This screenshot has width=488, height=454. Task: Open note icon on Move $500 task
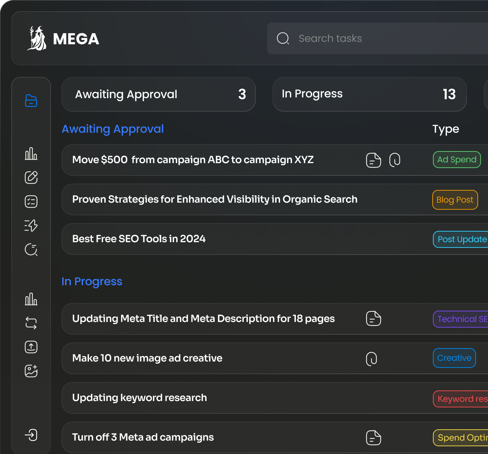tap(373, 160)
